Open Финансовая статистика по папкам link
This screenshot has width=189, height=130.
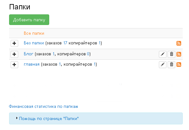[x=43, y=107]
